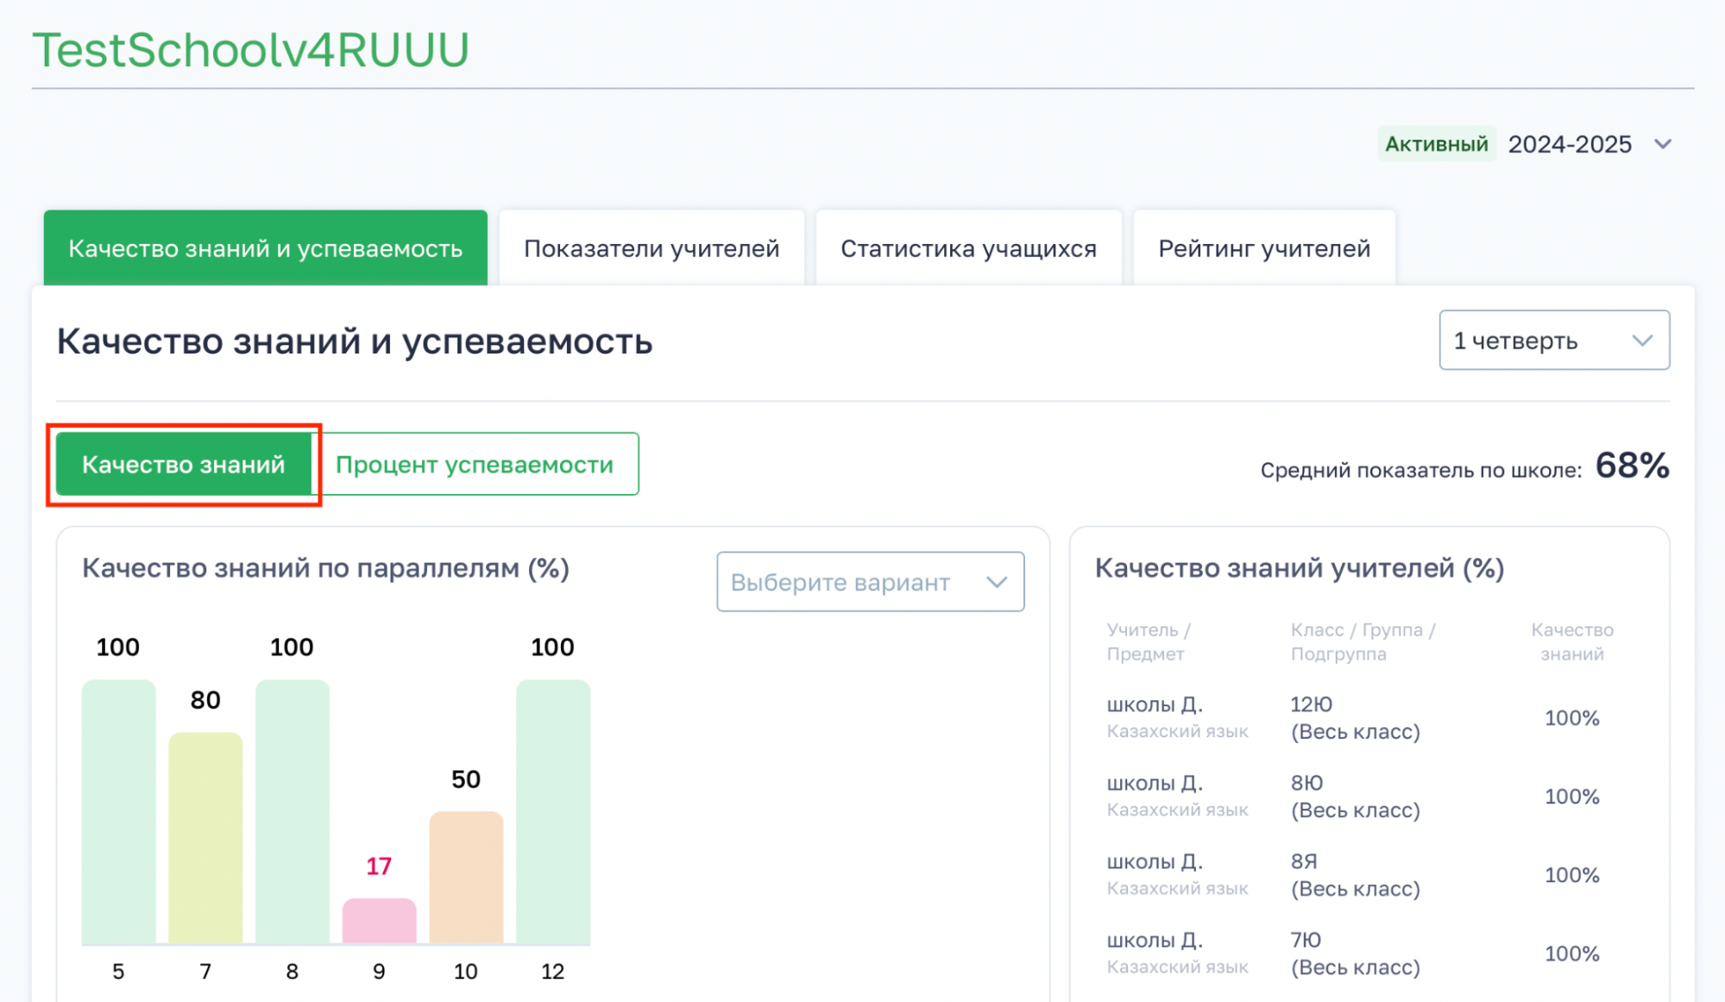Viewport: 1725px width, 1002px height.
Task: Open the school year 2024-2025 dropdown chevron
Action: click(1663, 144)
